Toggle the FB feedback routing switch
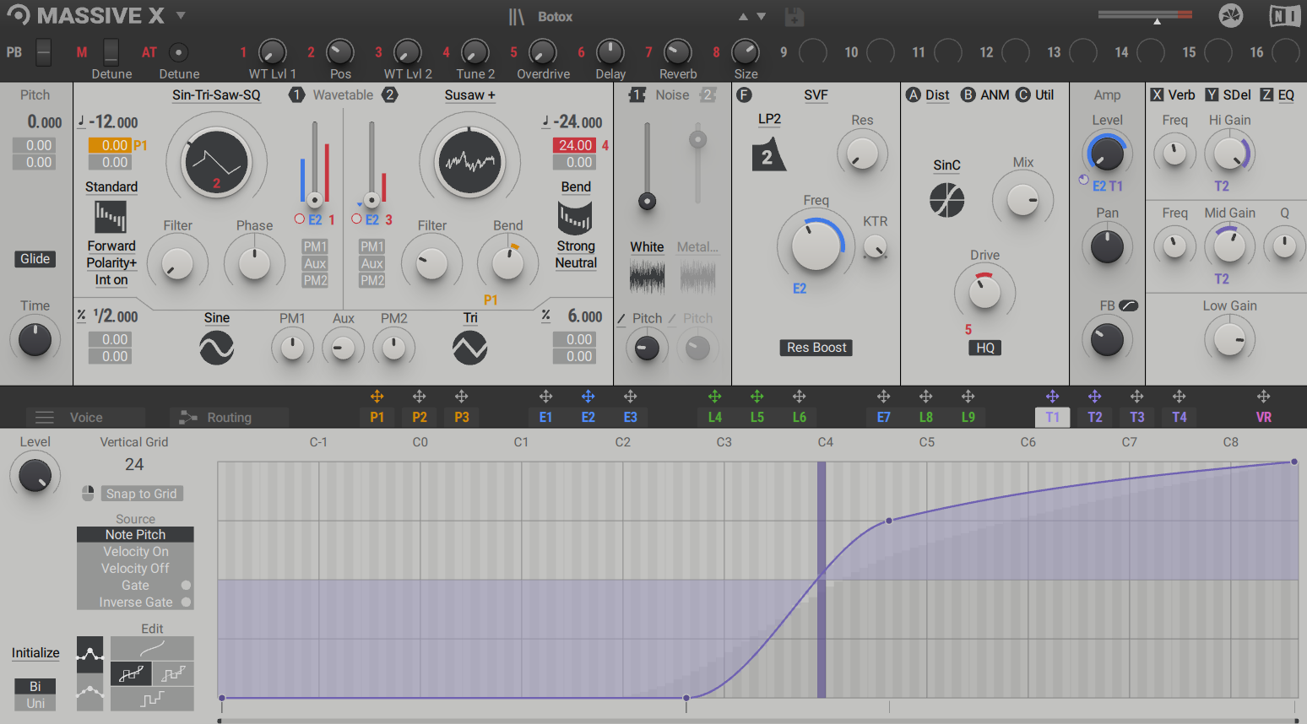The width and height of the screenshot is (1307, 724). (1128, 305)
